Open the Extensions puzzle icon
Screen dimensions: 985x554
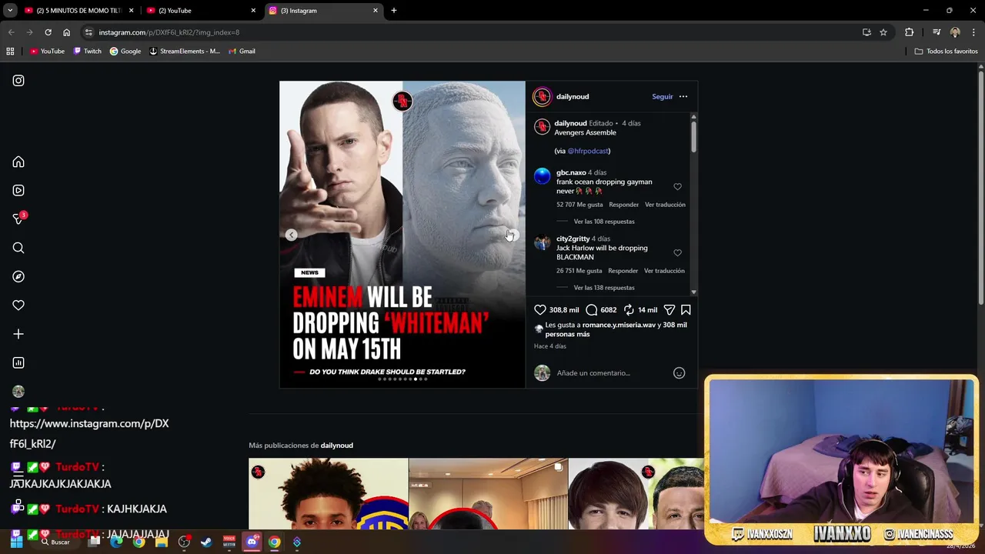point(909,32)
